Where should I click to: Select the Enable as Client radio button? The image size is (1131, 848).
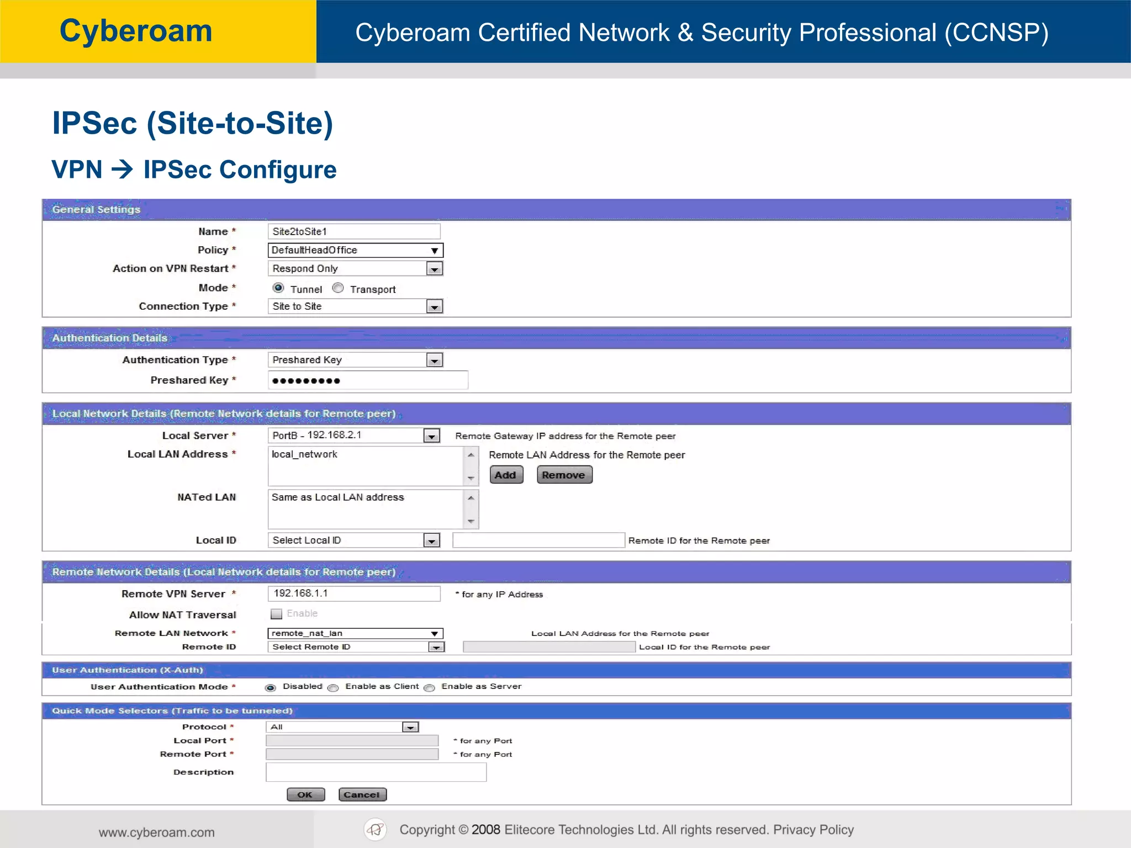point(333,687)
